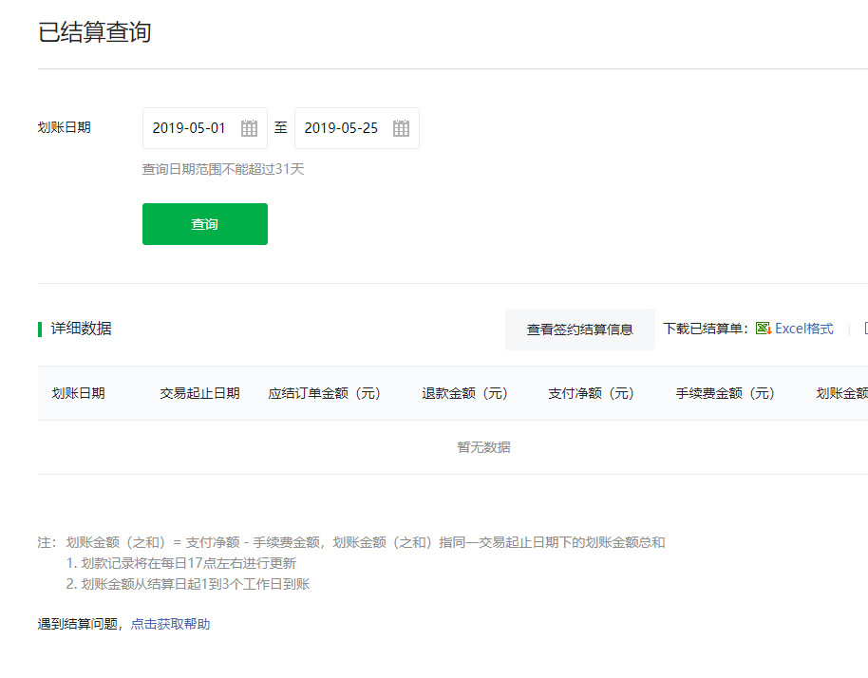This screenshot has height=678, width=868.
Task: Click the end date field 2019-05-25
Action: (356, 128)
